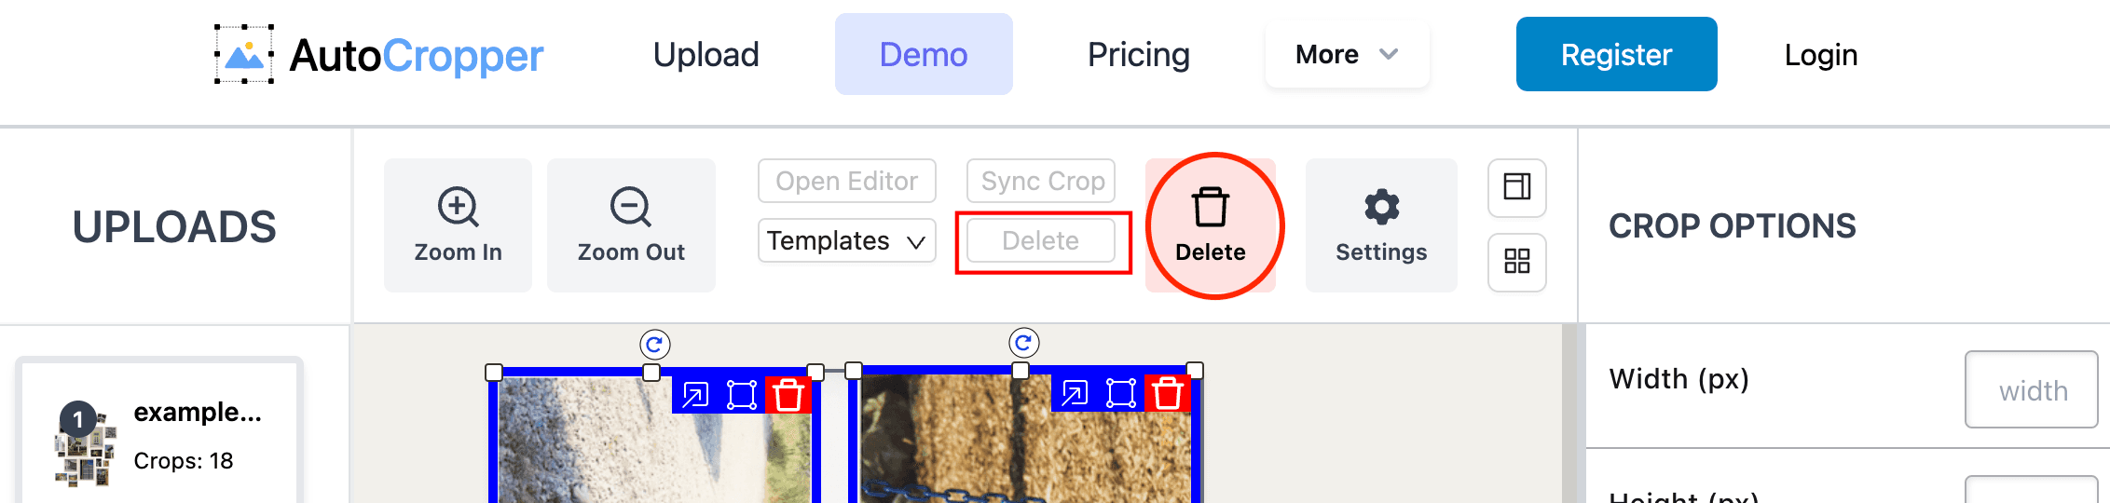This screenshot has width=2110, height=503.
Task: Click the rotate handle above the first crop
Action: (x=655, y=345)
